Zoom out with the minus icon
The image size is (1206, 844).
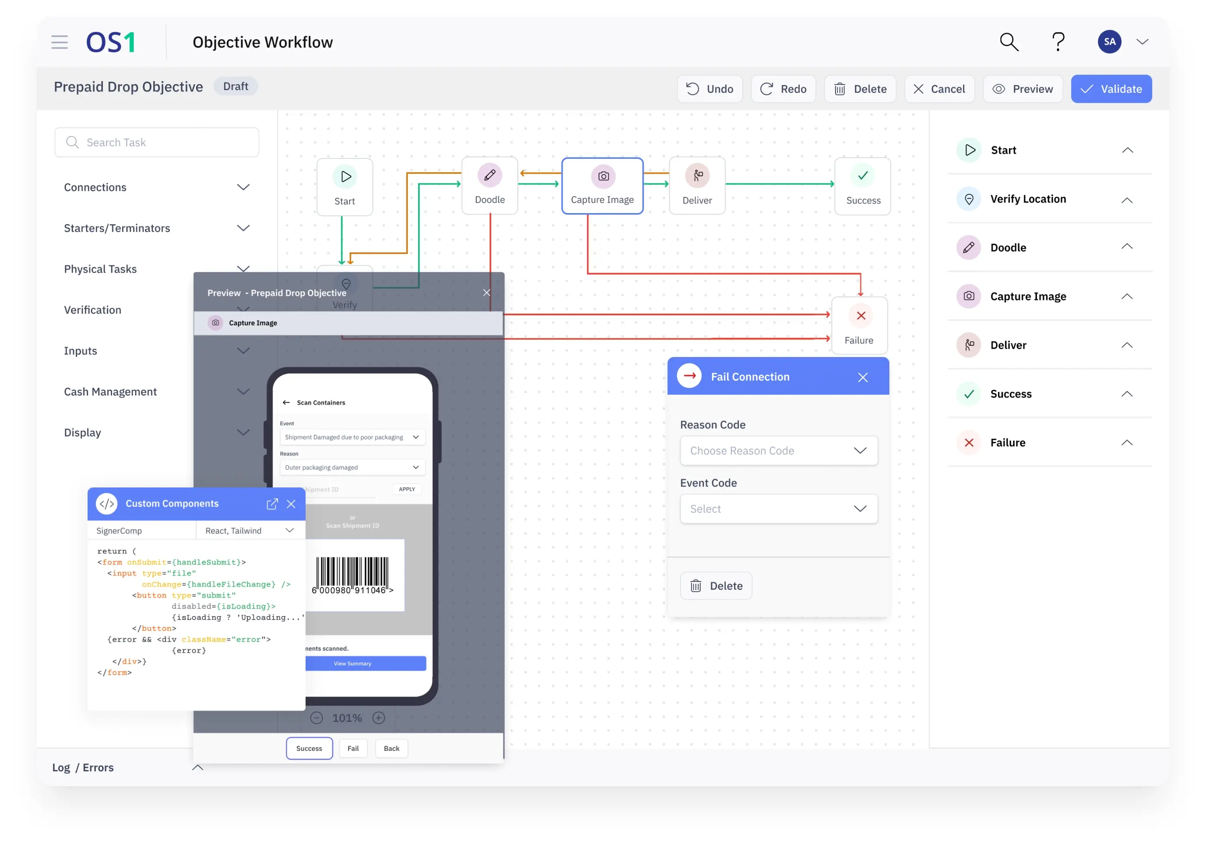tap(316, 718)
